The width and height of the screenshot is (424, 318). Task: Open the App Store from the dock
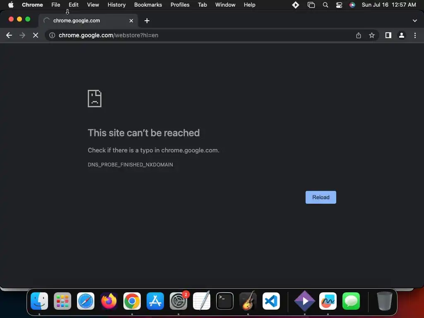point(155,301)
